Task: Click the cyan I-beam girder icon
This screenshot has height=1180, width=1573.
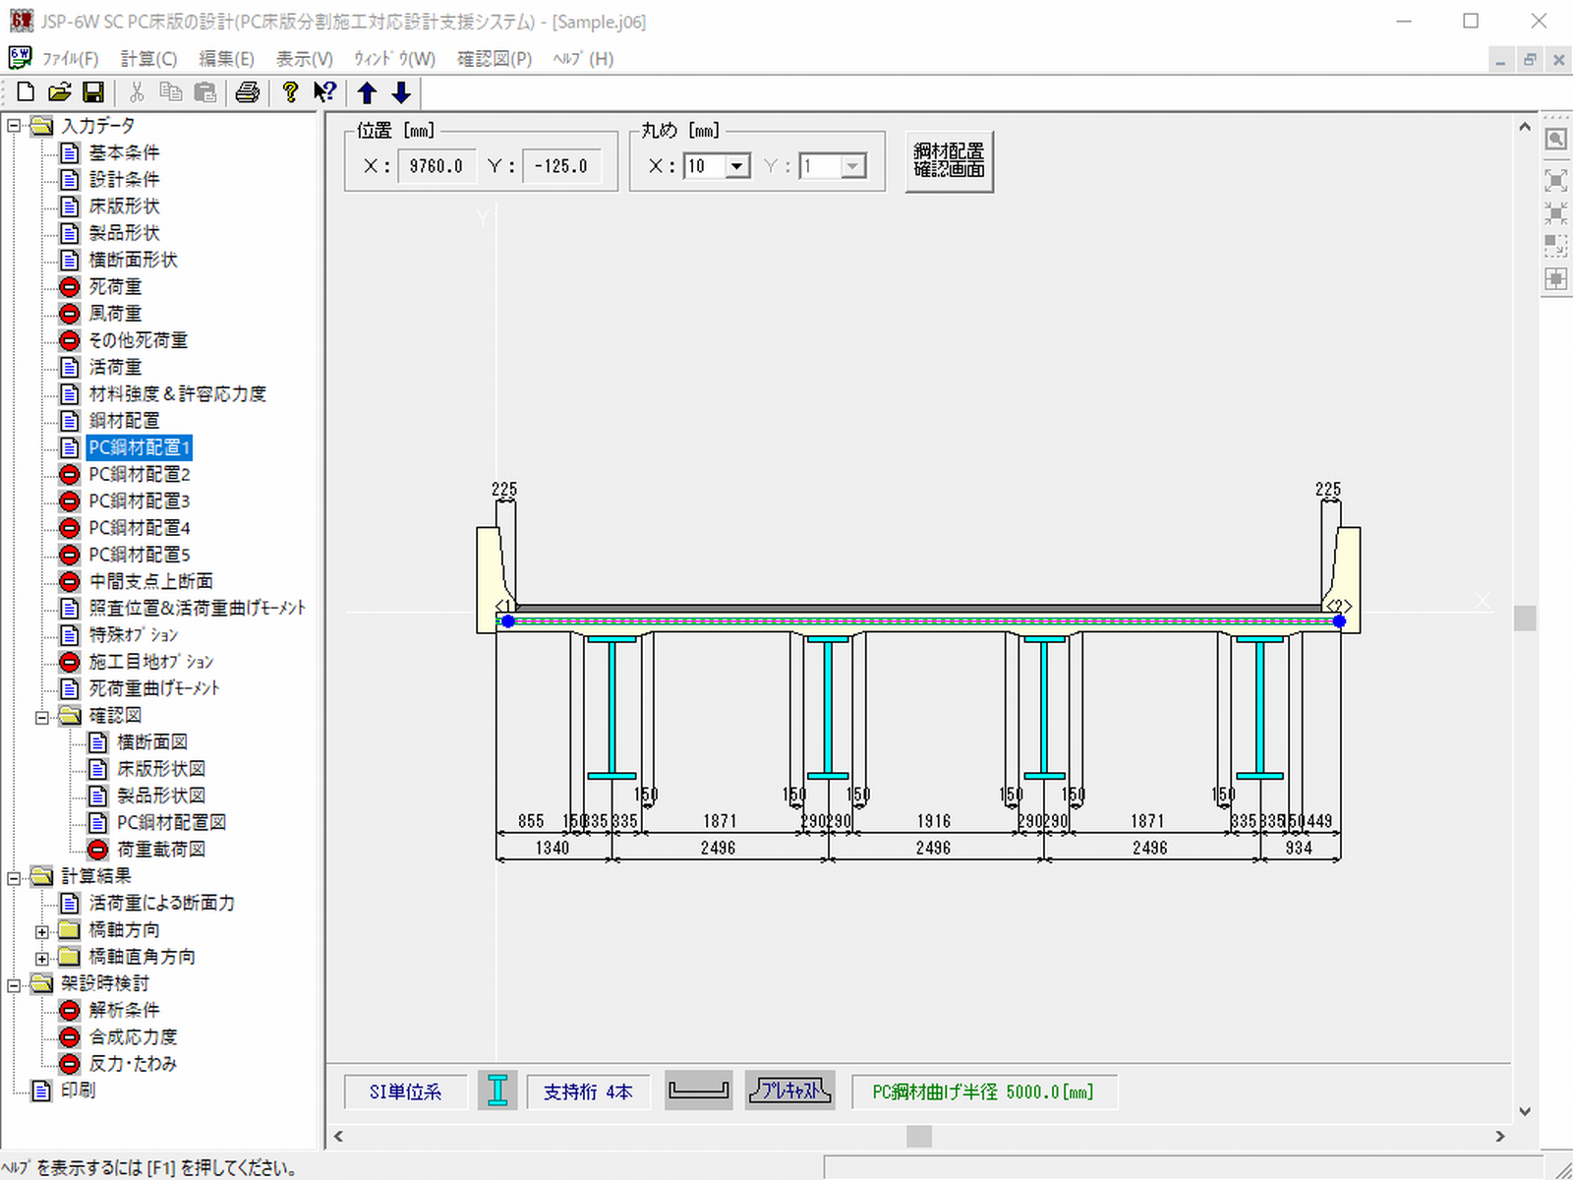Action: click(497, 1091)
